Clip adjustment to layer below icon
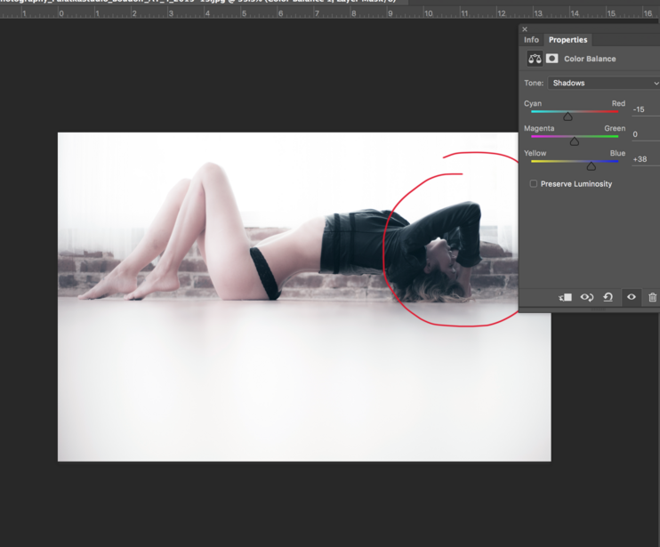The width and height of the screenshot is (660, 547). (566, 297)
